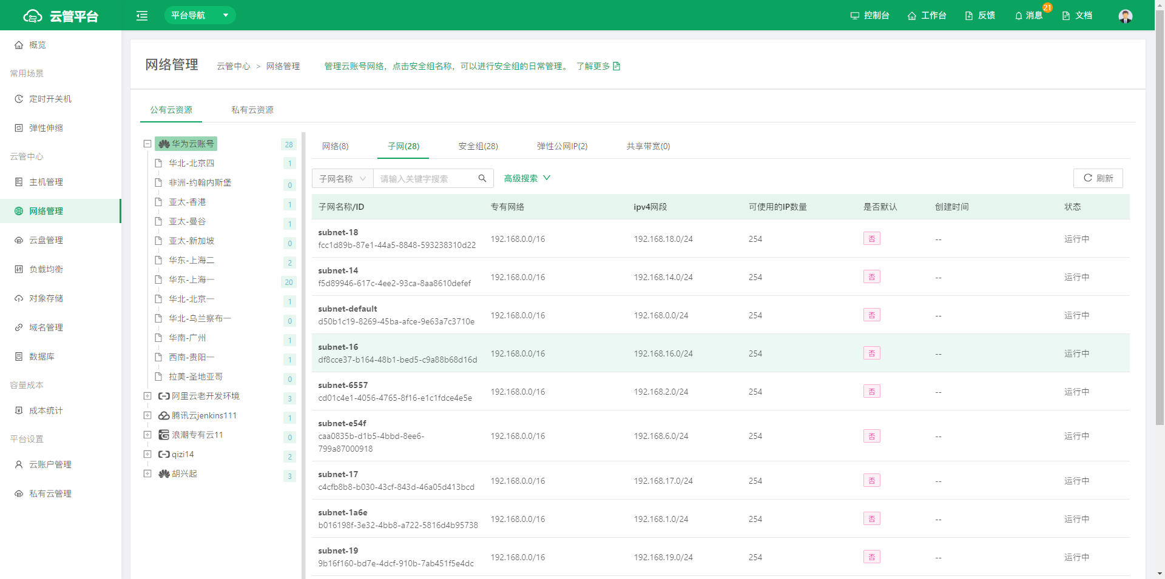Open 数据库 in sidebar
The height and width of the screenshot is (579, 1165).
[61, 356]
